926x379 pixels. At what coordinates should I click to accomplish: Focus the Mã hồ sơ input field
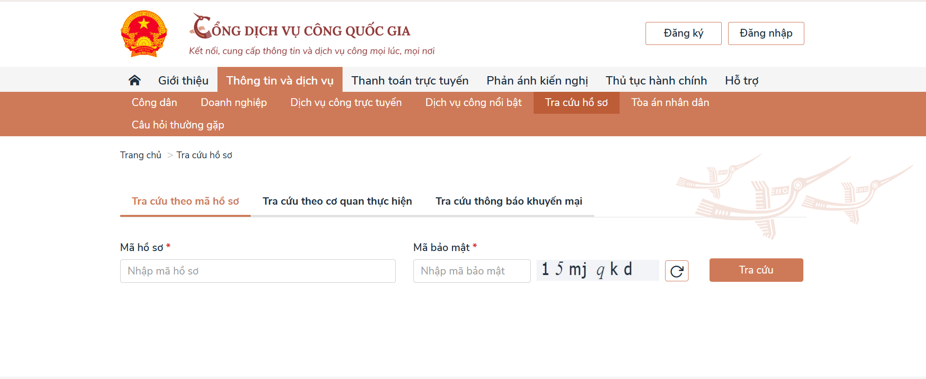(258, 271)
